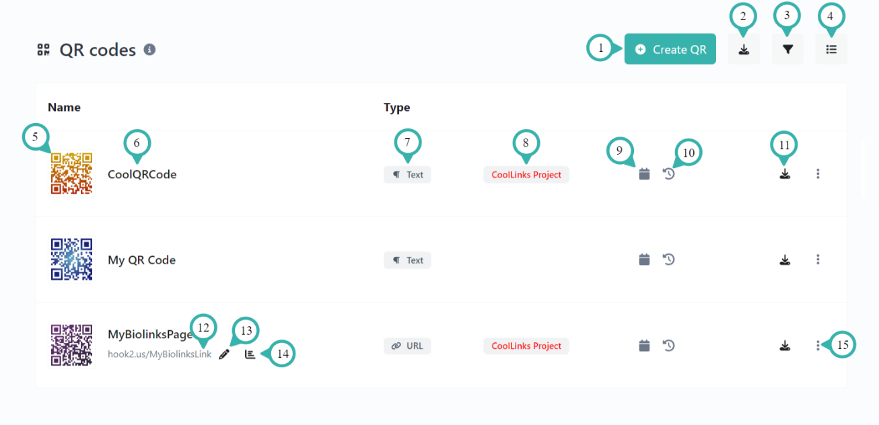Image resolution: width=879 pixels, height=425 pixels.
Task: Open the export download icon in the toolbar
Action: click(744, 48)
